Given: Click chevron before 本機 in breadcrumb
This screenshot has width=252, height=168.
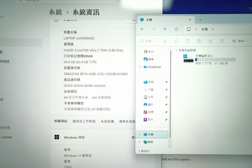Looking at the screenshot, I should pos(196,29).
